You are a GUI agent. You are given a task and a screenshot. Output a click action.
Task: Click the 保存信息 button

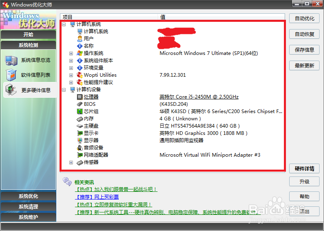(x=304, y=50)
